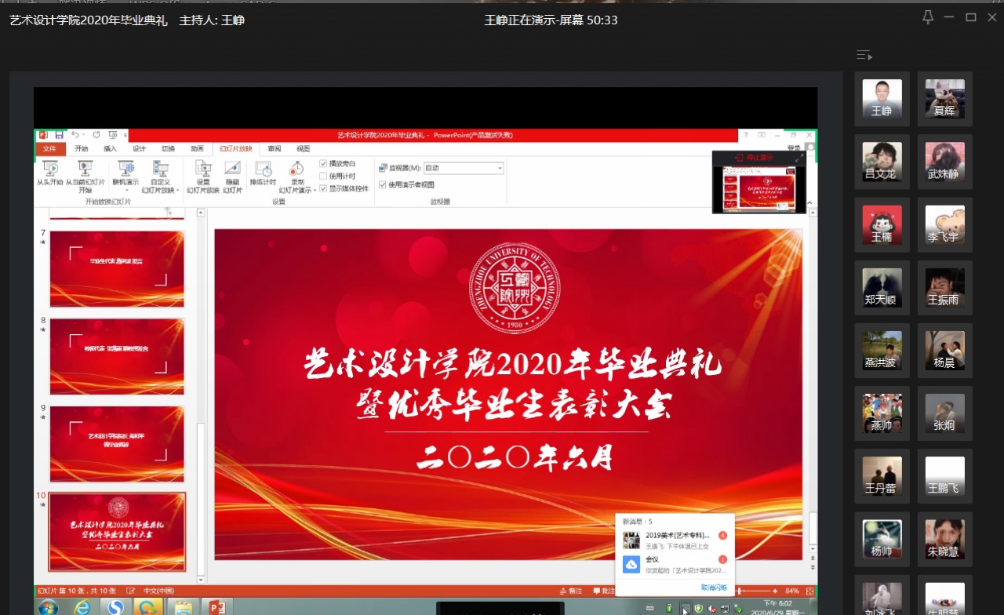Click 王振雨's participant avatar
1004x615 pixels.
click(x=944, y=287)
